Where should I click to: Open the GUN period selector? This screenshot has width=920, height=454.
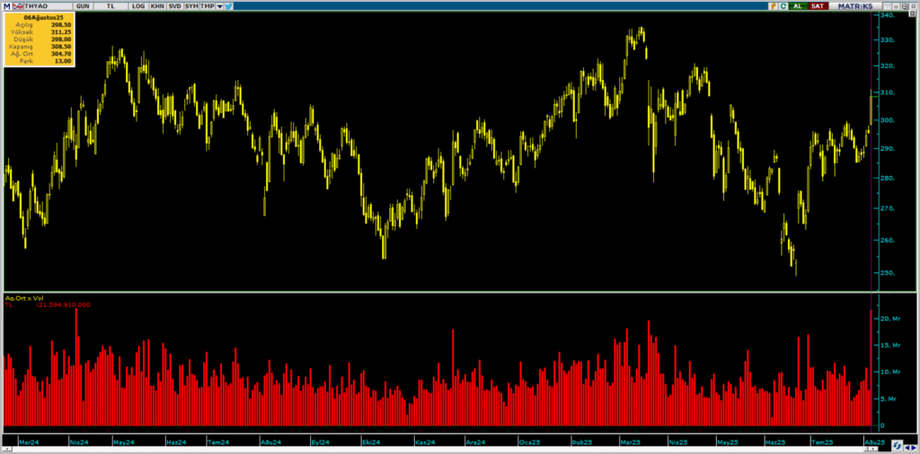(x=81, y=6)
